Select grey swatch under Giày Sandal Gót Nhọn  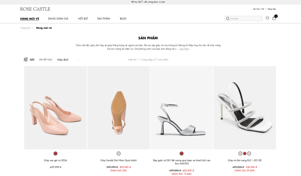119,153
